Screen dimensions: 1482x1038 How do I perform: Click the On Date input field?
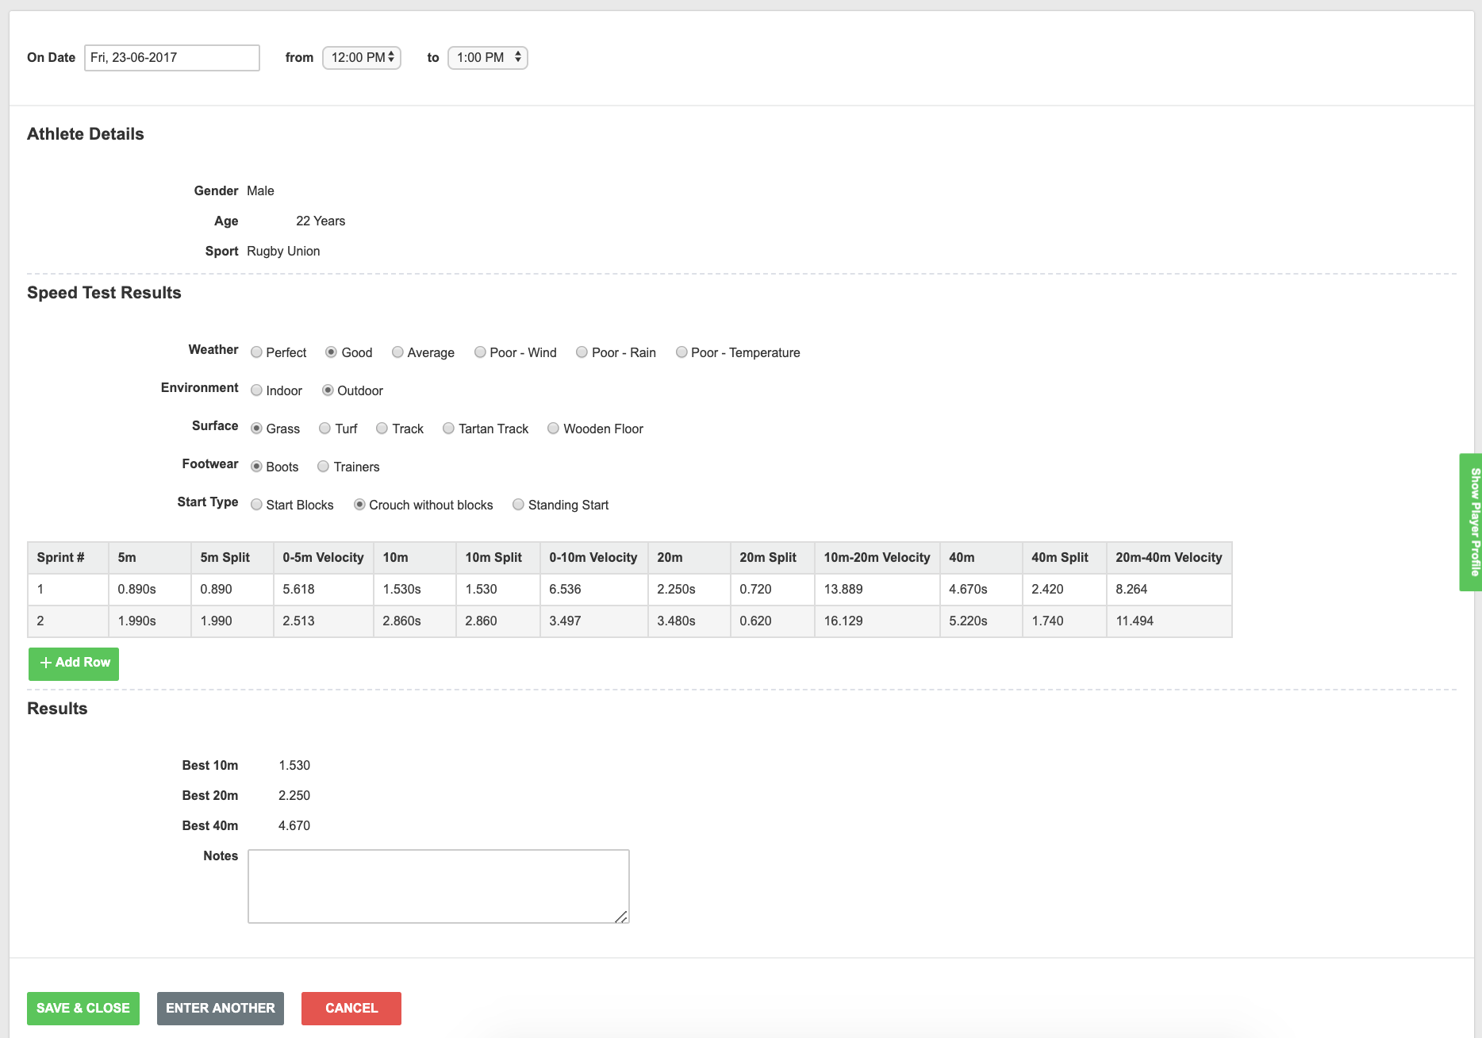click(172, 58)
